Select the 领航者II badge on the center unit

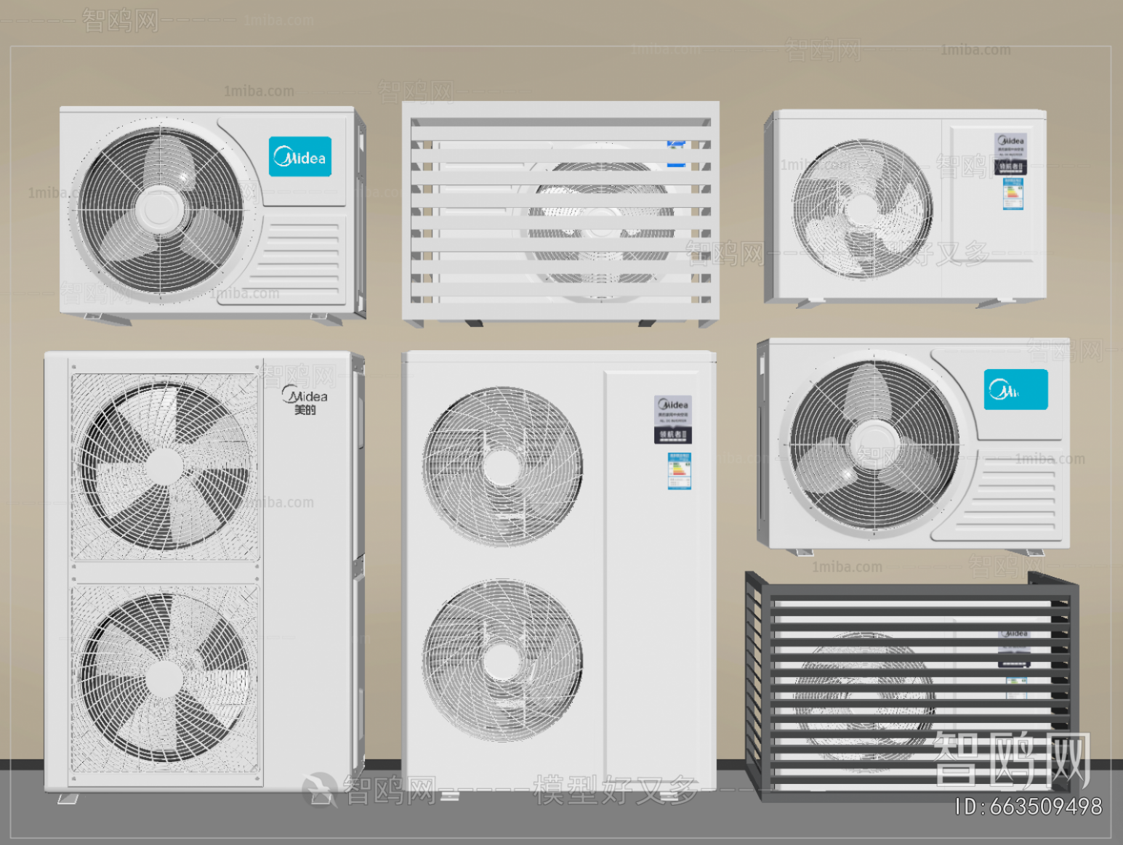[672, 434]
